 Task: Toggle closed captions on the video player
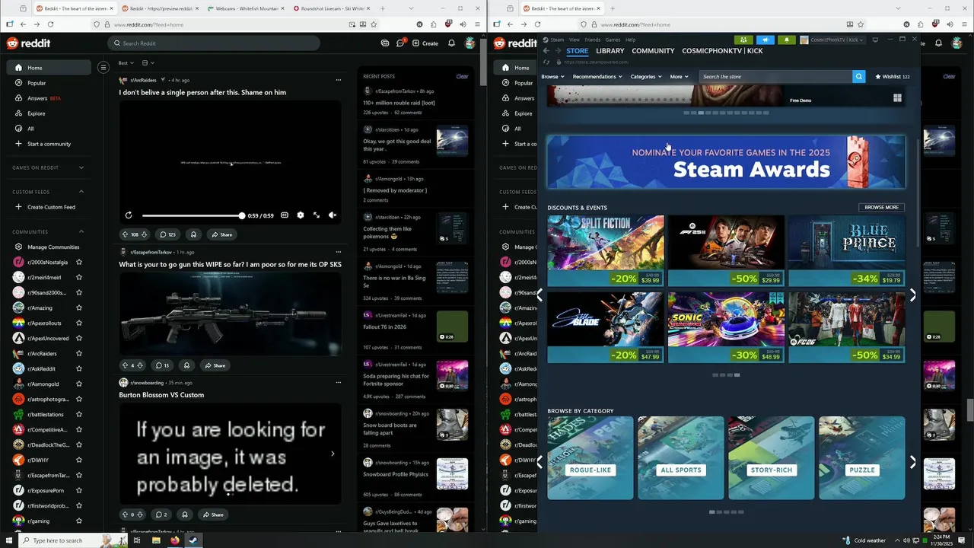click(285, 215)
